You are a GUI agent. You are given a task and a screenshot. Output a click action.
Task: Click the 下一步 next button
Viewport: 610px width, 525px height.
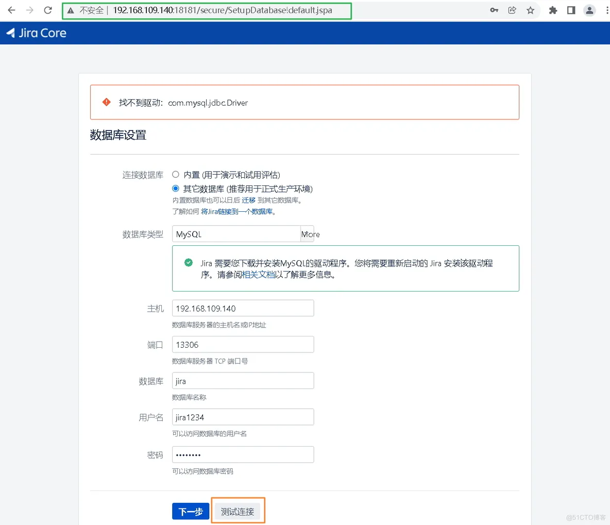point(191,512)
